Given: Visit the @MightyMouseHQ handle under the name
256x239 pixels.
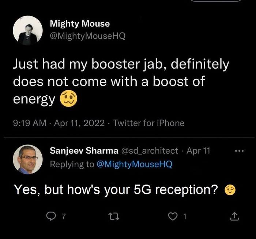Looking at the screenshot, I should (87, 36).
